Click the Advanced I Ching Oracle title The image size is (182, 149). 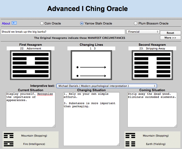[87, 9]
